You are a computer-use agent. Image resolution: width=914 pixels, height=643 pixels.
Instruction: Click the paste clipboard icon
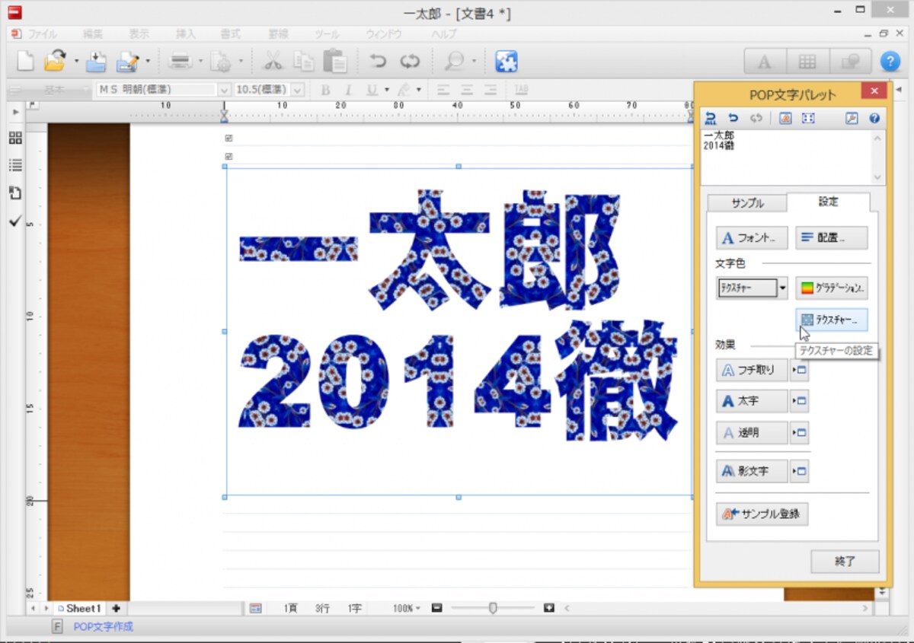335,61
